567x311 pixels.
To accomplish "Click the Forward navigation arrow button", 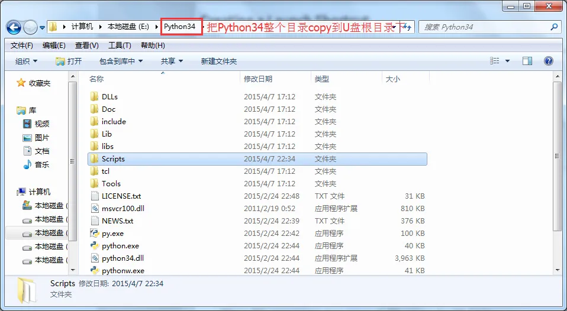I will pyautogui.click(x=30, y=27).
